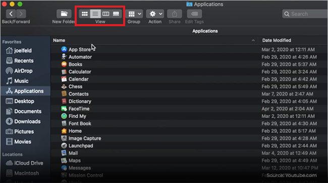This screenshot has height=183, width=328.
Task: Select the FaceTime icon
Action: 64,109
